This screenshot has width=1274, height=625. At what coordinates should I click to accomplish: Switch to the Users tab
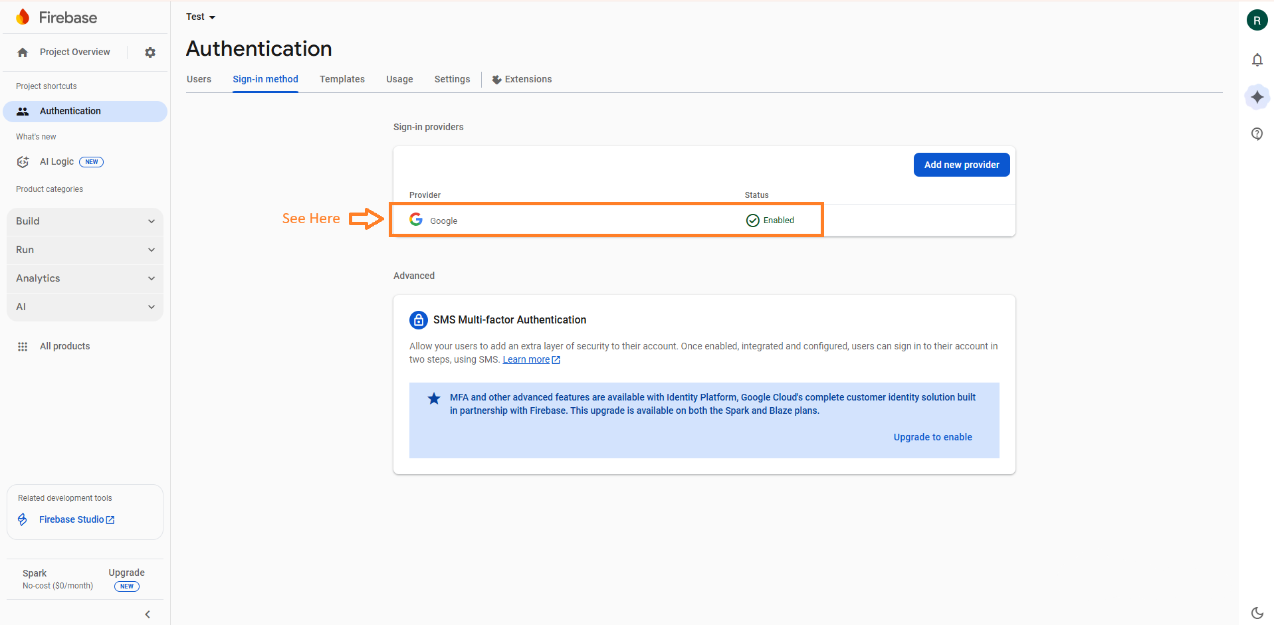199,79
